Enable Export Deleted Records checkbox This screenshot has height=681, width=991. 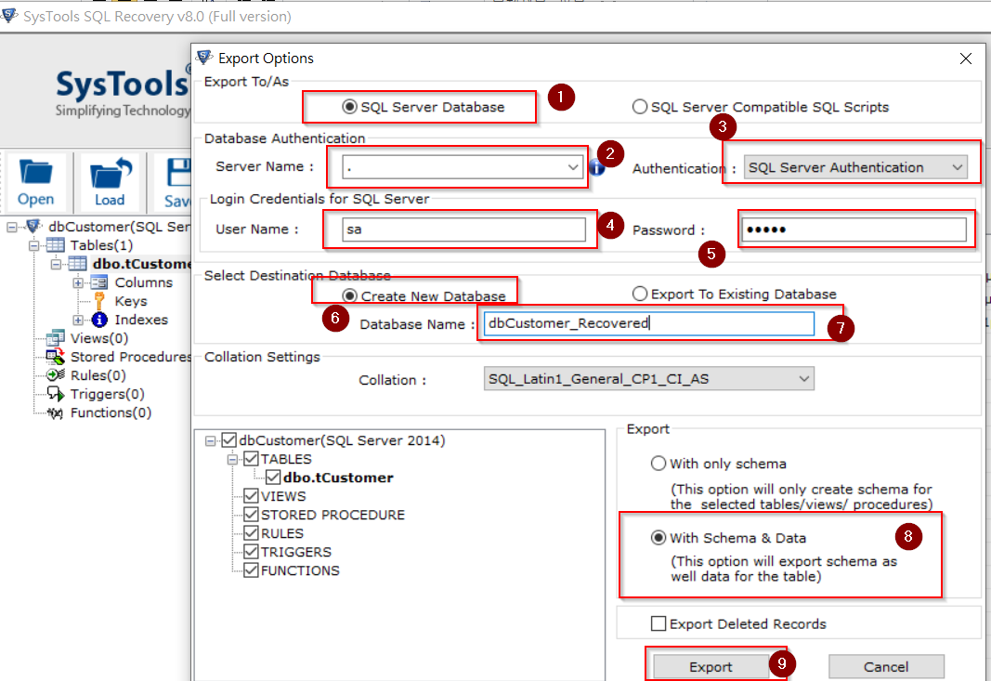[x=658, y=623]
